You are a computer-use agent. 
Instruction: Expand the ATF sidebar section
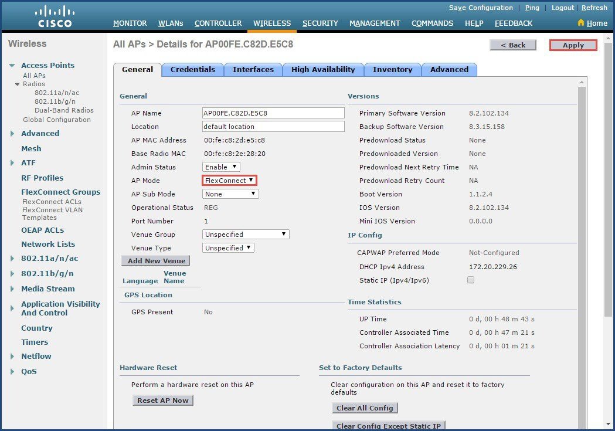pyautogui.click(x=12, y=163)
